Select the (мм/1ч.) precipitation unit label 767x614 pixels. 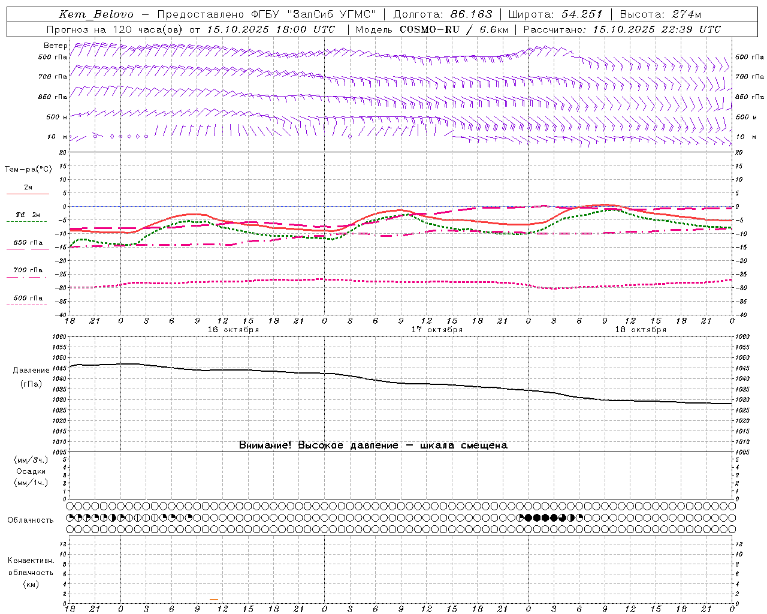point(31,482)
